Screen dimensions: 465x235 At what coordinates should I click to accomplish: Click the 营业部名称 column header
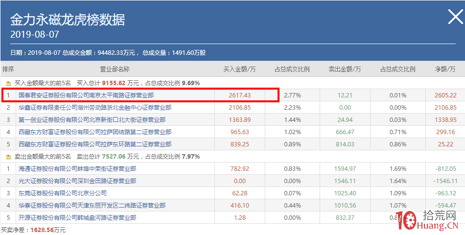(x=115, y=69)
